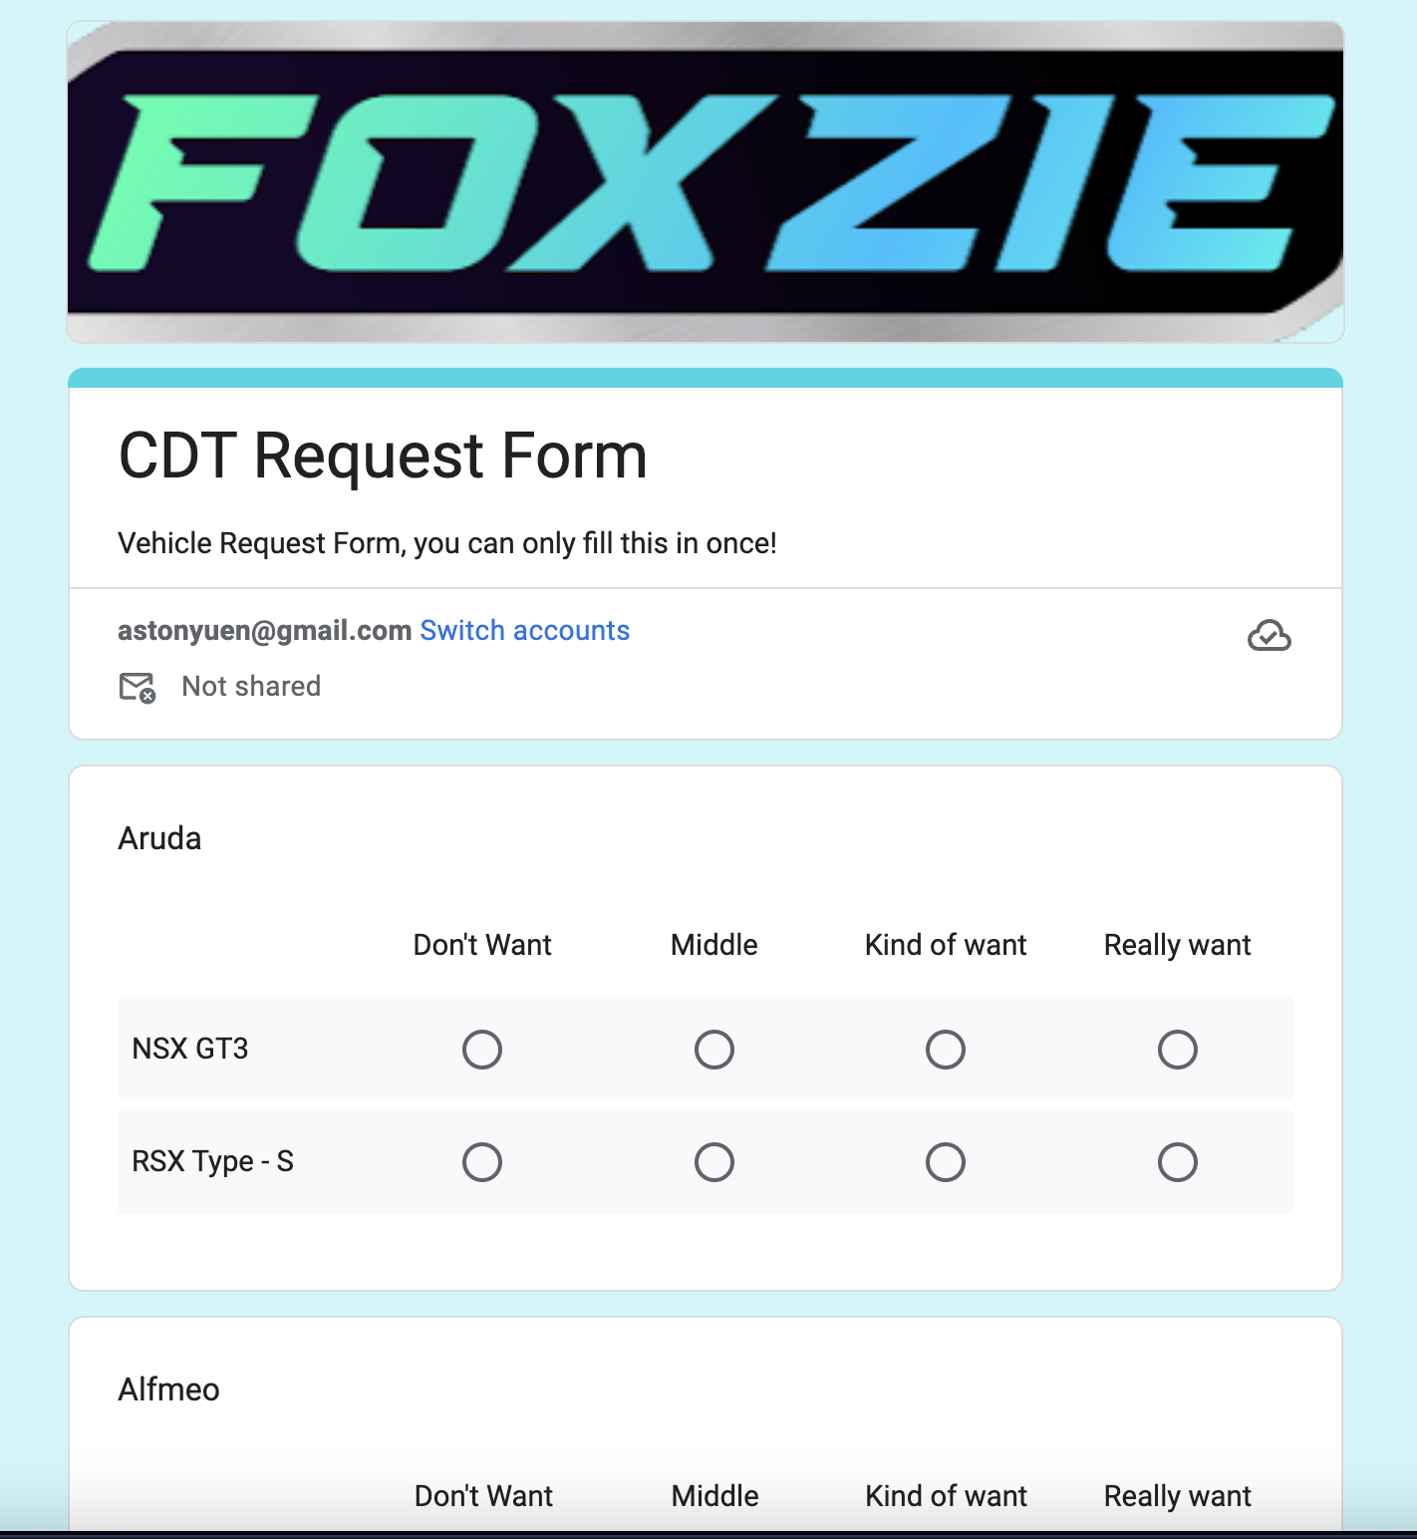Click the cloud saved-draft status icon
1417x1539 pixels.
(1269, 635)
